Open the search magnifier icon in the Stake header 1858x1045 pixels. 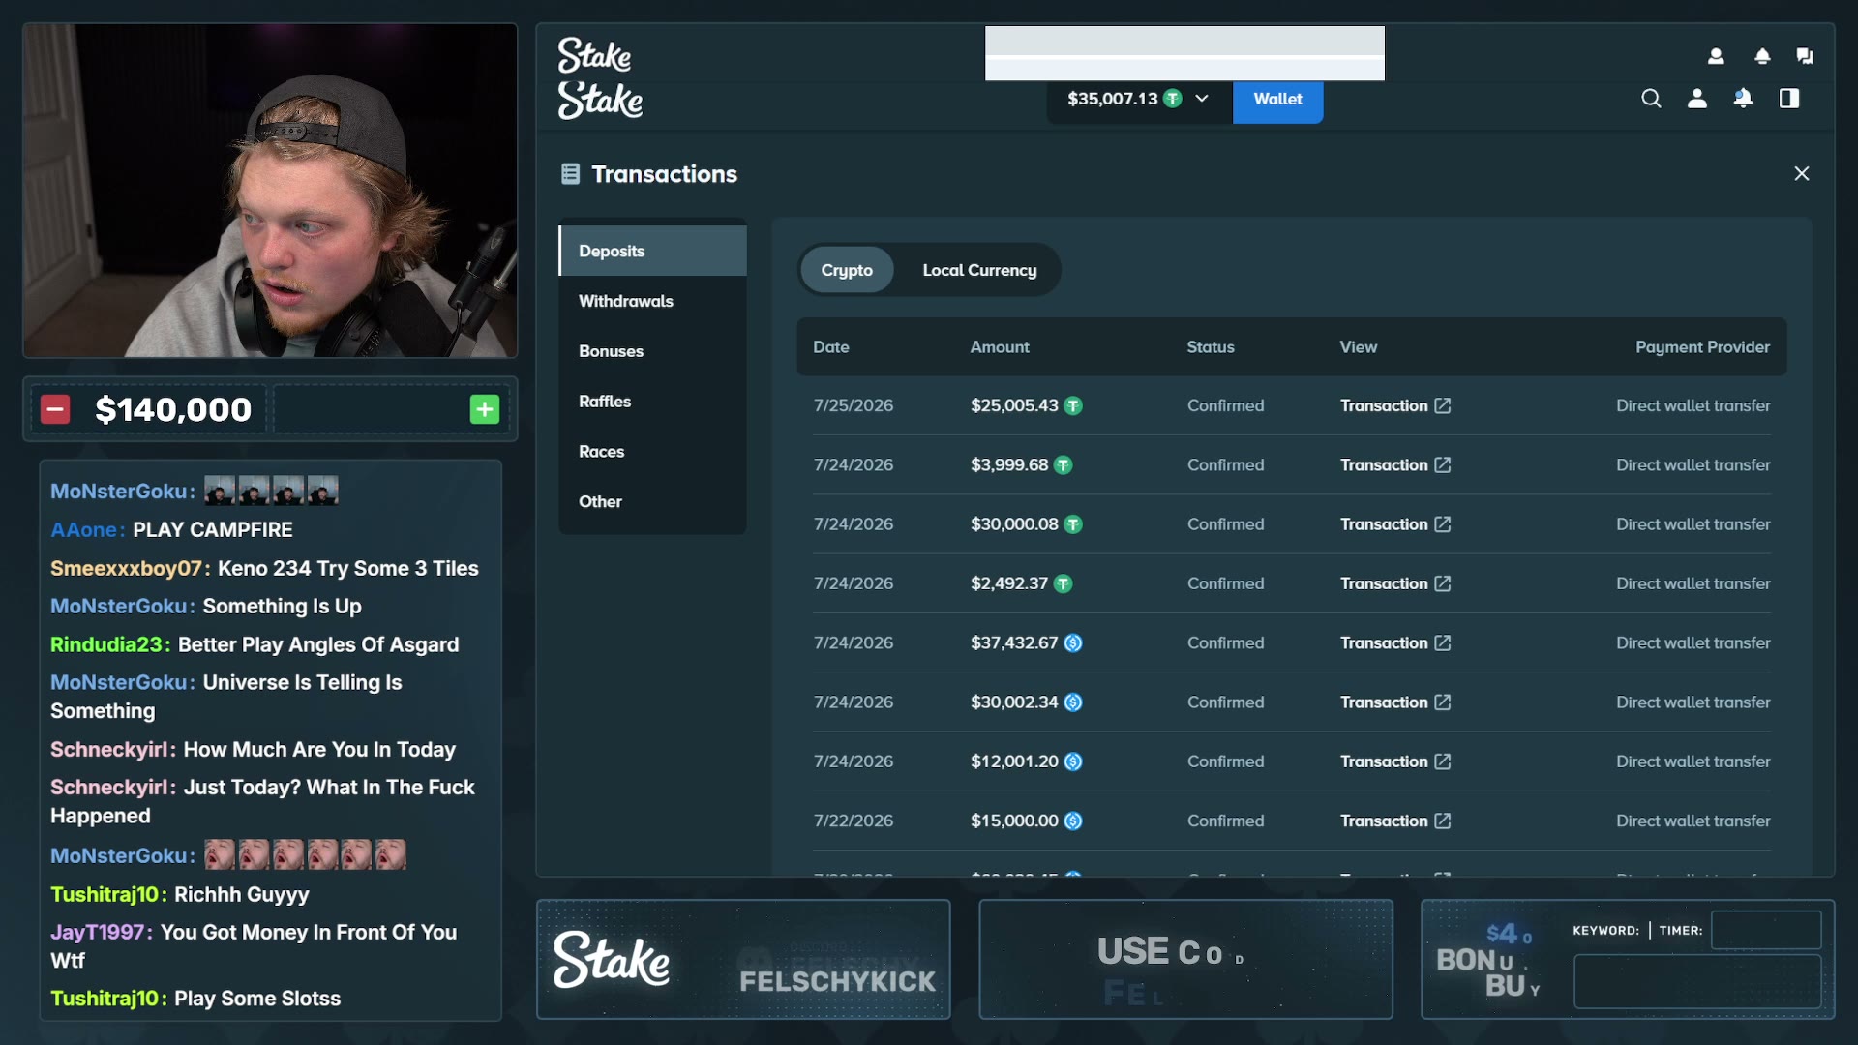tap(1651, 99)
